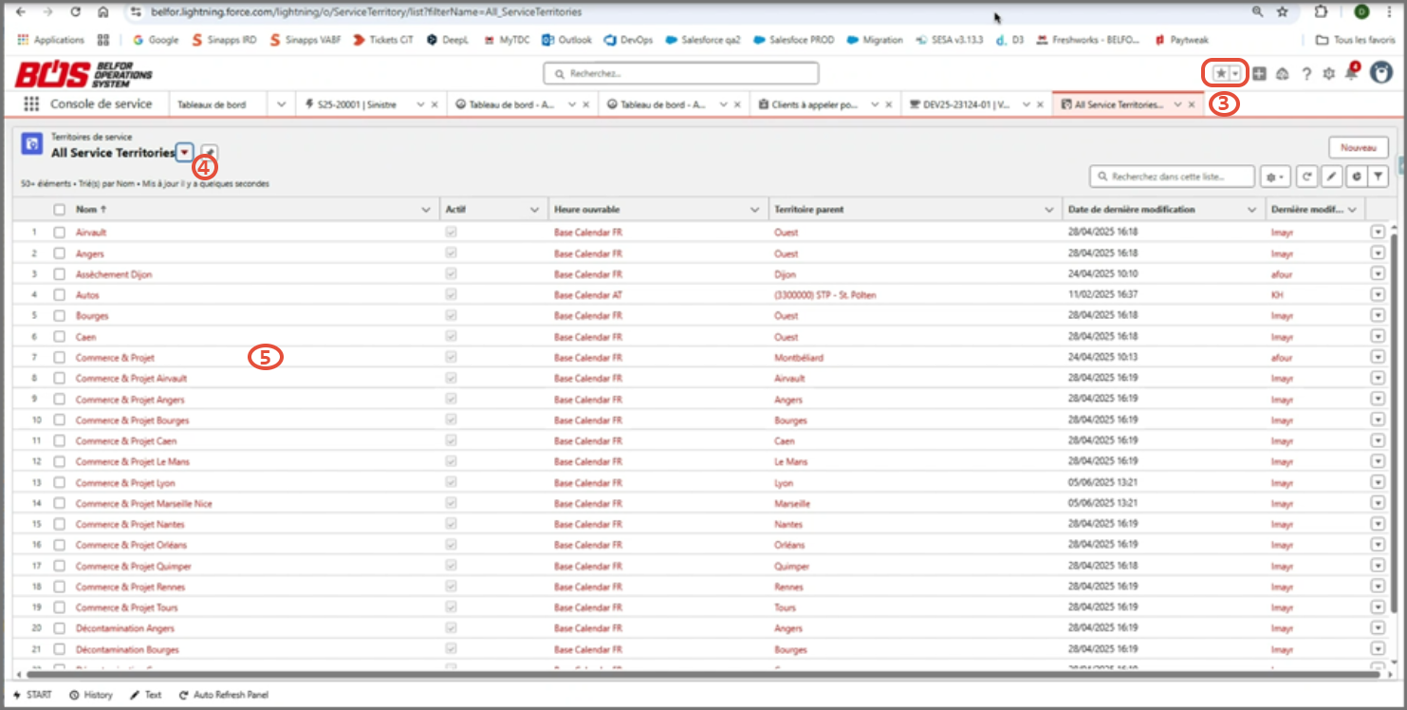Open the Sinapps IRD bookmark

coord(223,40)
